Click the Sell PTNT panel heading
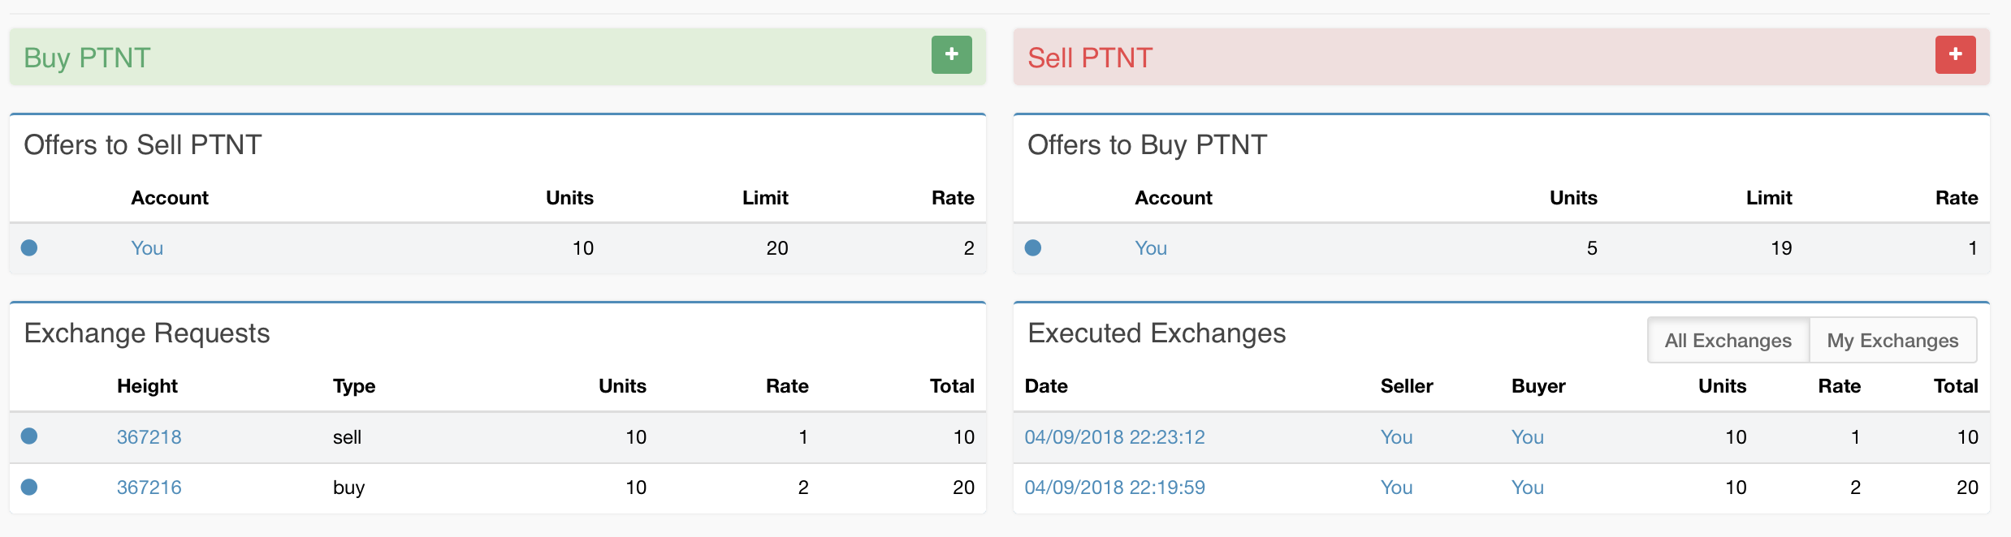This screenshot has height=537, width=2011. [x=1090, y=58]
